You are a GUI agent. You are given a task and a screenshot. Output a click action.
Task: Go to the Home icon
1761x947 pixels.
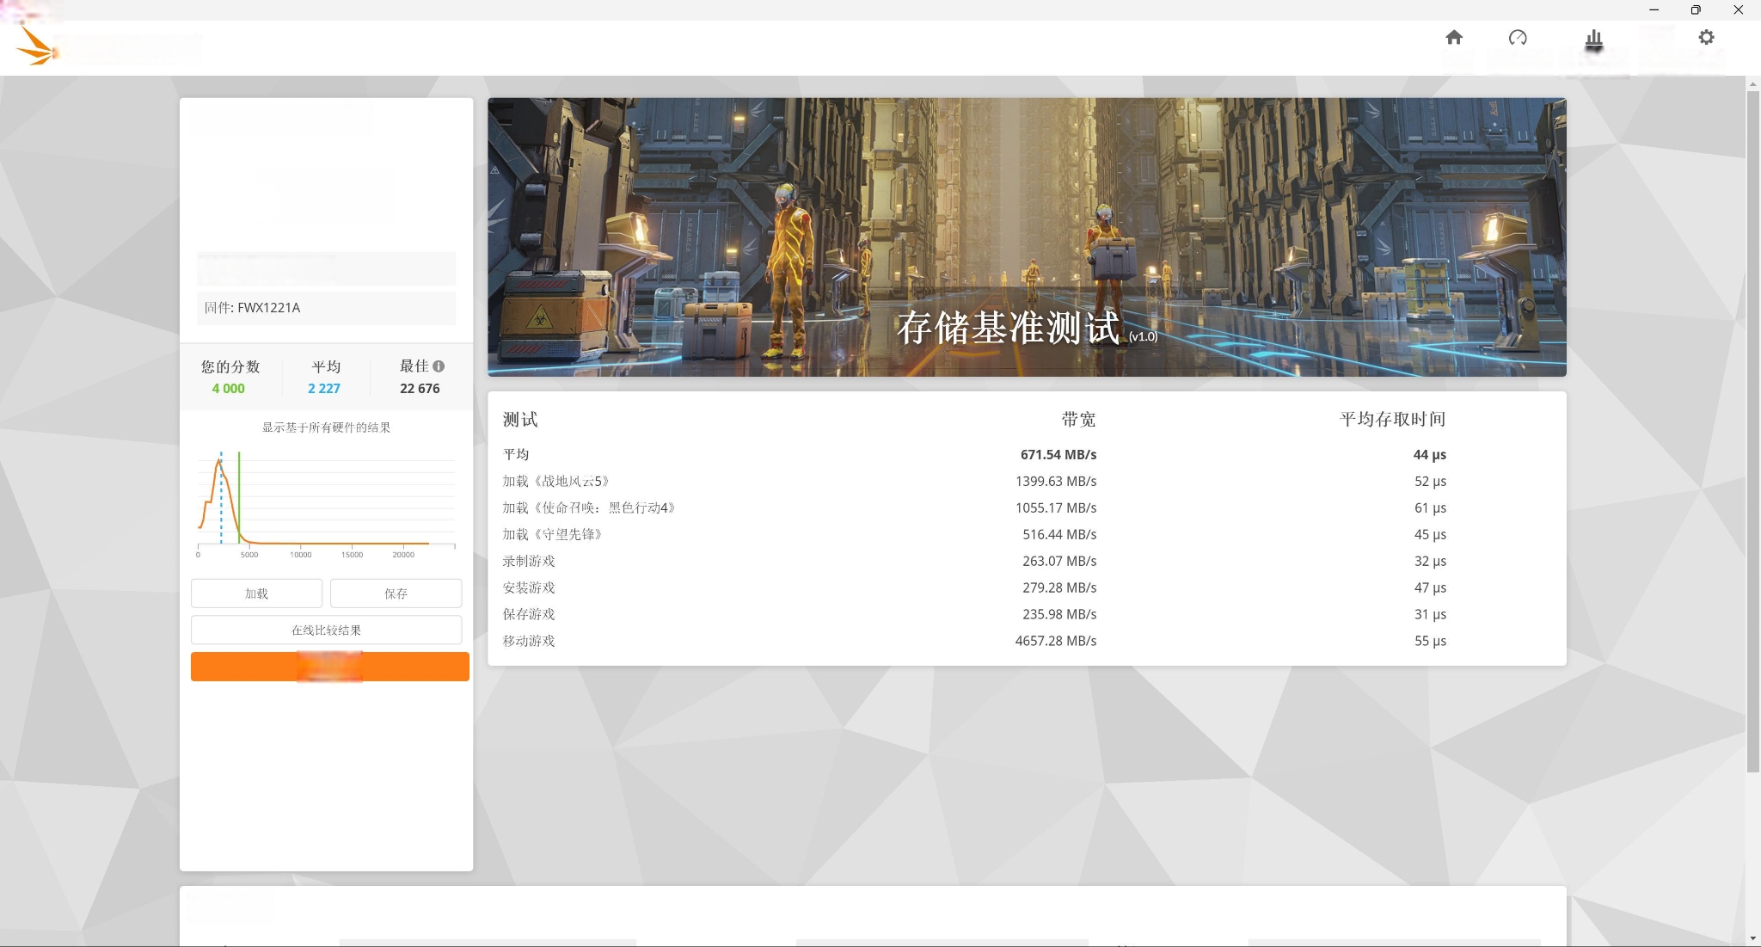(1454, 37)
